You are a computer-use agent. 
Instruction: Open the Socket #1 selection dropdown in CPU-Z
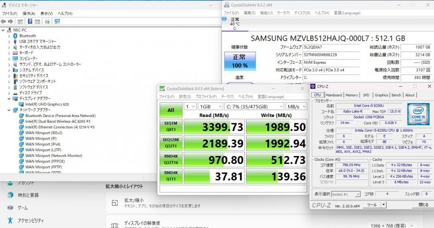point(346,194)
